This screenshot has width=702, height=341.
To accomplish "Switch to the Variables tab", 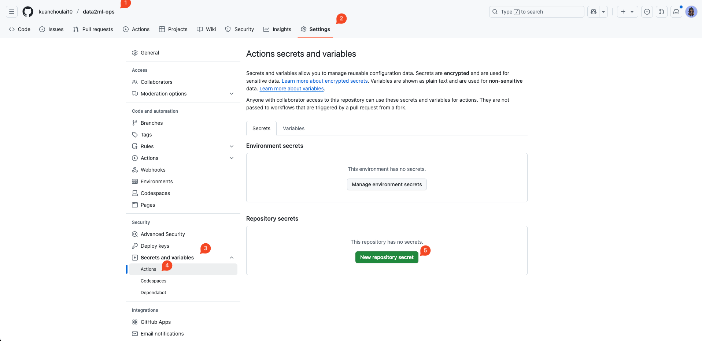I will pos(293,128).
